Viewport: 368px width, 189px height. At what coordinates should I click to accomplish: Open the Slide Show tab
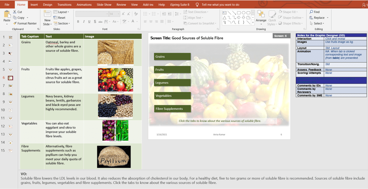click(104, 5)
